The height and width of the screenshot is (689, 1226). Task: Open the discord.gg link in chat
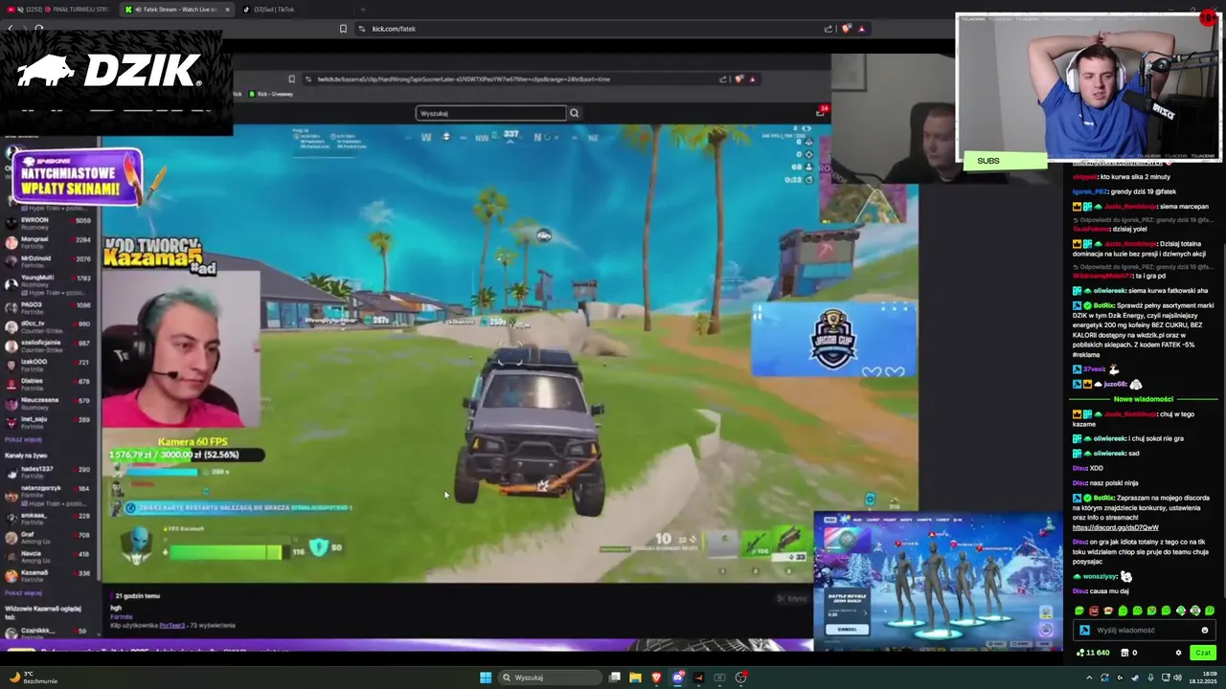1115,527
